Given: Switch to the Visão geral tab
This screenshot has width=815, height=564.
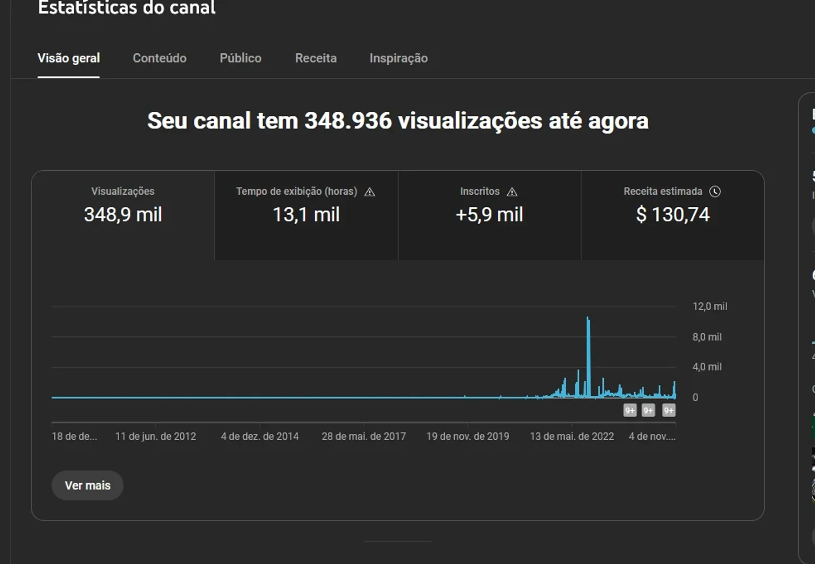Looking at the screenshot, I should [68, 58].
